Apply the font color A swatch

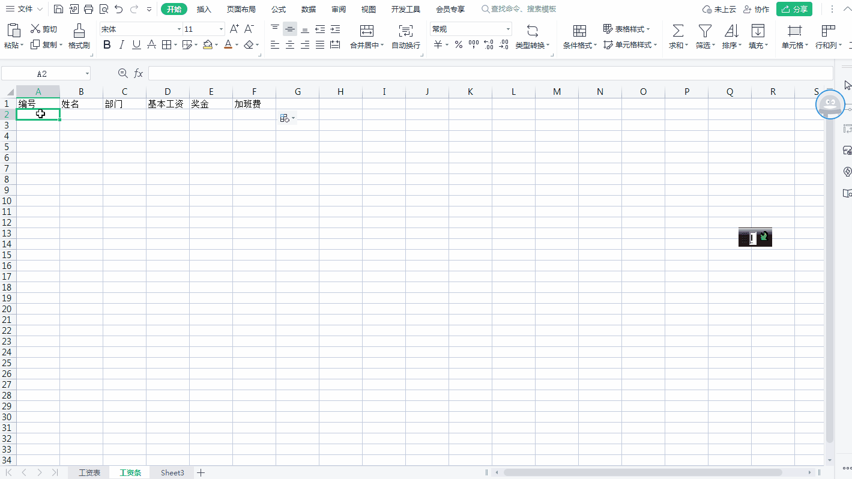(x=228, y=44)
